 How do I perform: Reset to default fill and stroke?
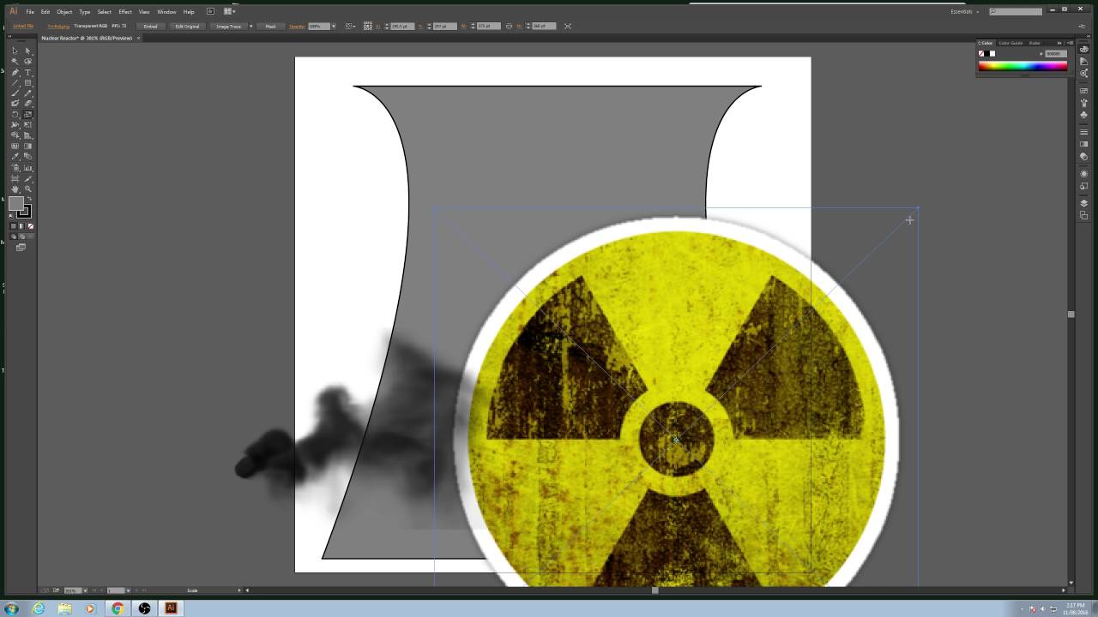point(12,215)
